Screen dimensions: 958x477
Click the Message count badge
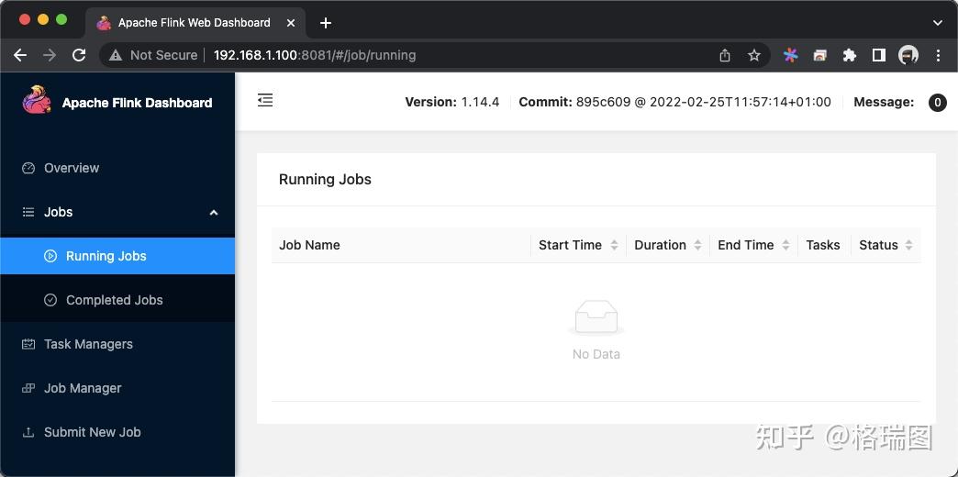pos(937,103)
